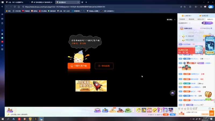Click the help question mark beside fan ranking

click(x=190, y=23)
